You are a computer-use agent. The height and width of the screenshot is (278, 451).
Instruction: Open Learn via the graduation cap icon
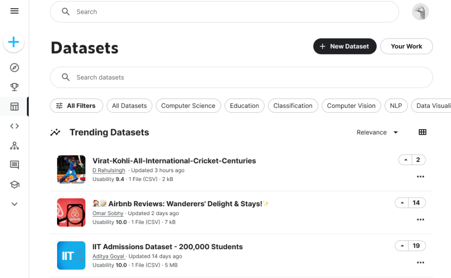(x=14, y=184)
